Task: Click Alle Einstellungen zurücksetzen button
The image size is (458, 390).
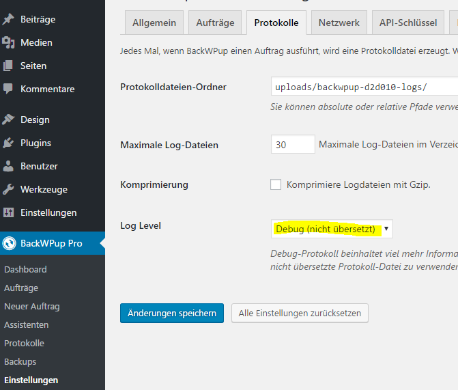Action: click(x=300, y=313)
